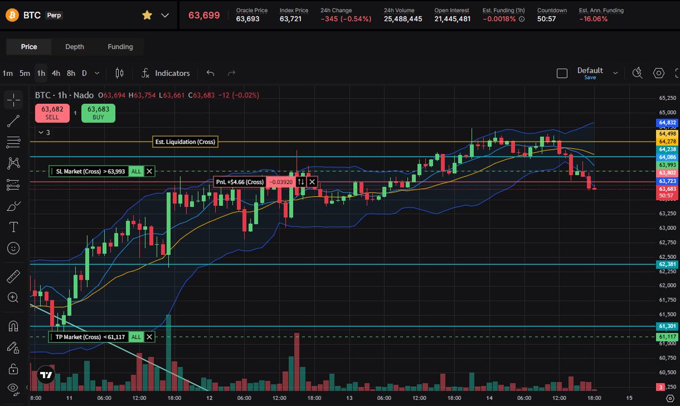Lock all drawing tools
Viewport: 680px width, 406px height.
(x=14, y=368)
